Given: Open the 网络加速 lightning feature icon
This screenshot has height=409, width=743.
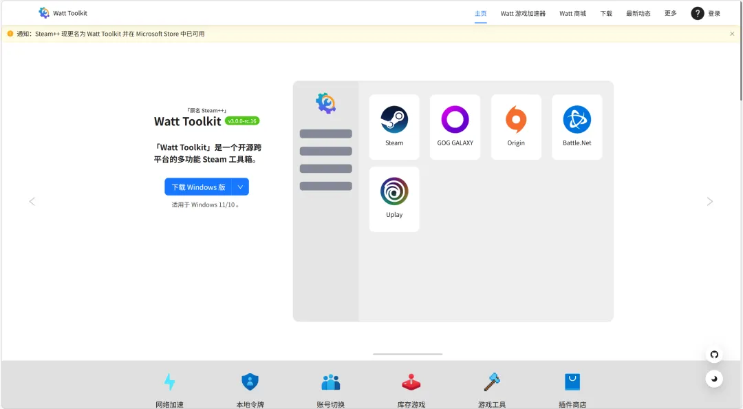Looking at the screenshot, I should click(170, 382).
